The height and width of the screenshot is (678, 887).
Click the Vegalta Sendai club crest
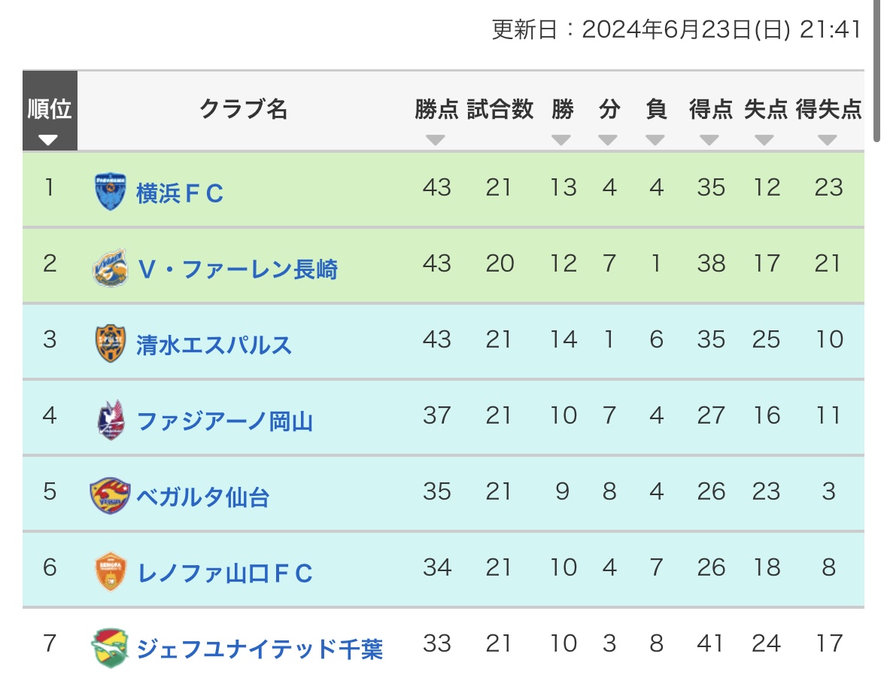point(110,496)
